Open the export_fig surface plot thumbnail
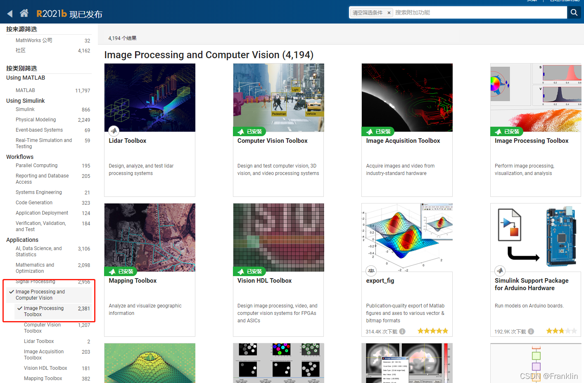Screen dimensions: 584x383 coord(407,237)
